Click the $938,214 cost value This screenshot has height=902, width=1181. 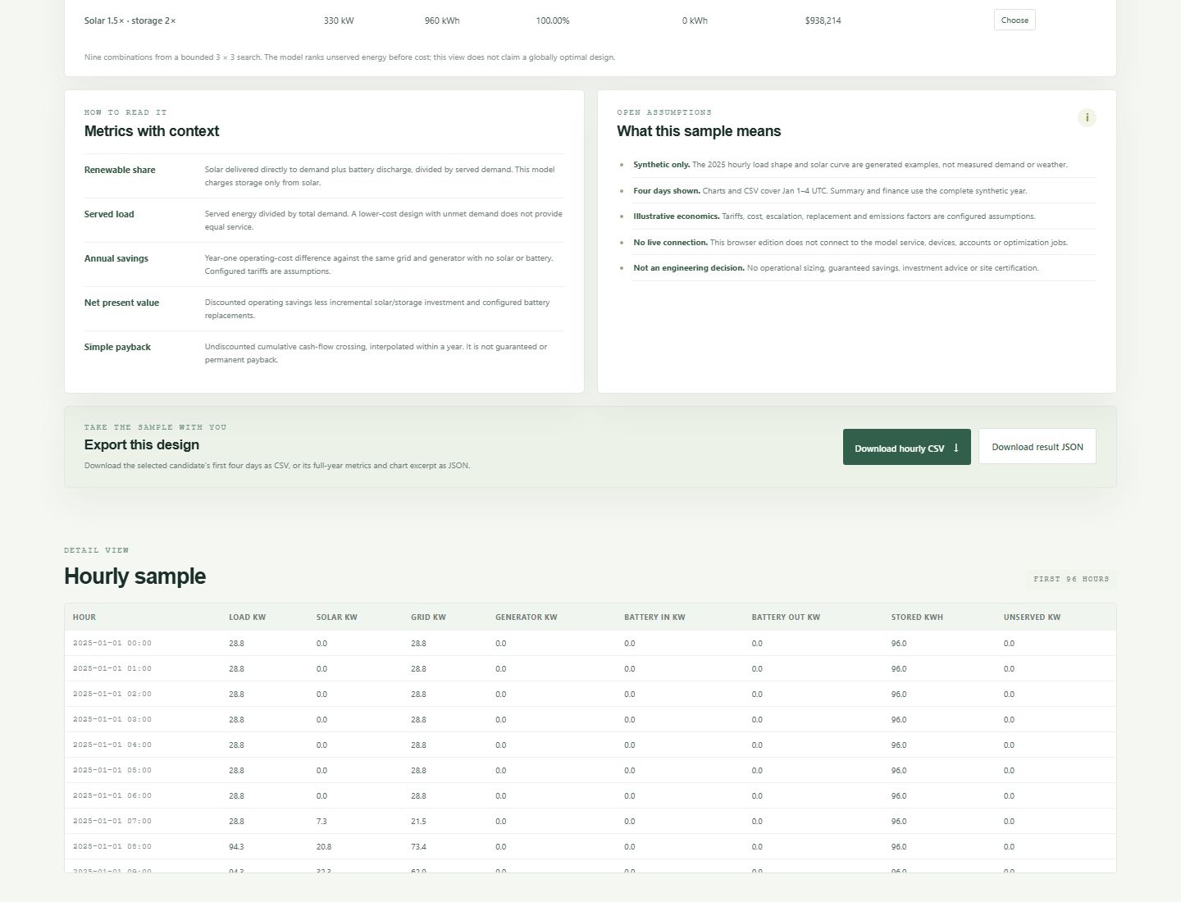[823, 20]
